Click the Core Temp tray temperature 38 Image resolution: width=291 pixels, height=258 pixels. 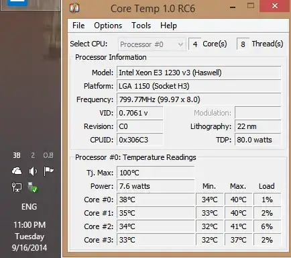click(17, 155)
